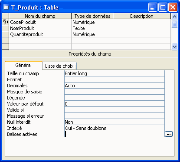Click the Valeur par défaut field
Viewport: 180px width, 162px height.
(x=115, y=104)
